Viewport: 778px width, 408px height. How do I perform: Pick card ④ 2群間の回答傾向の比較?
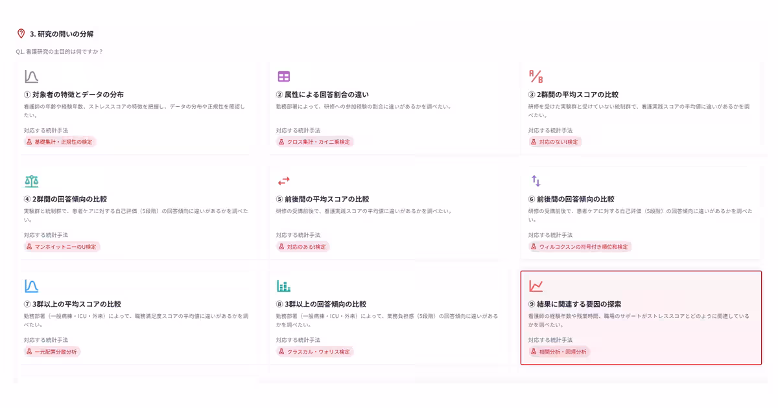(137, 213)
